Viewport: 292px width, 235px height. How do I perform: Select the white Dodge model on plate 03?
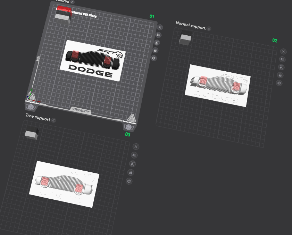pos(64,184)
